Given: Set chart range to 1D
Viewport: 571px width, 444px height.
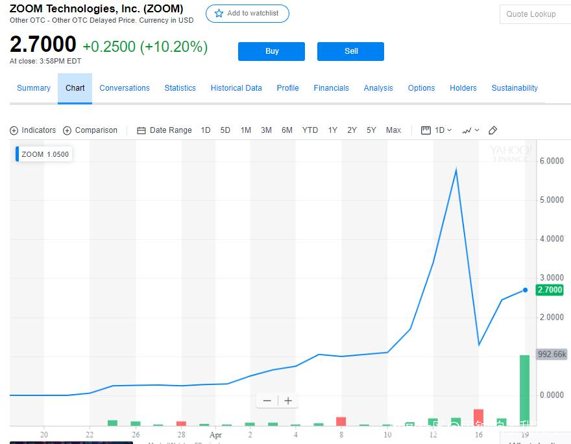Looking at the screenshot, I should [206, 130].
